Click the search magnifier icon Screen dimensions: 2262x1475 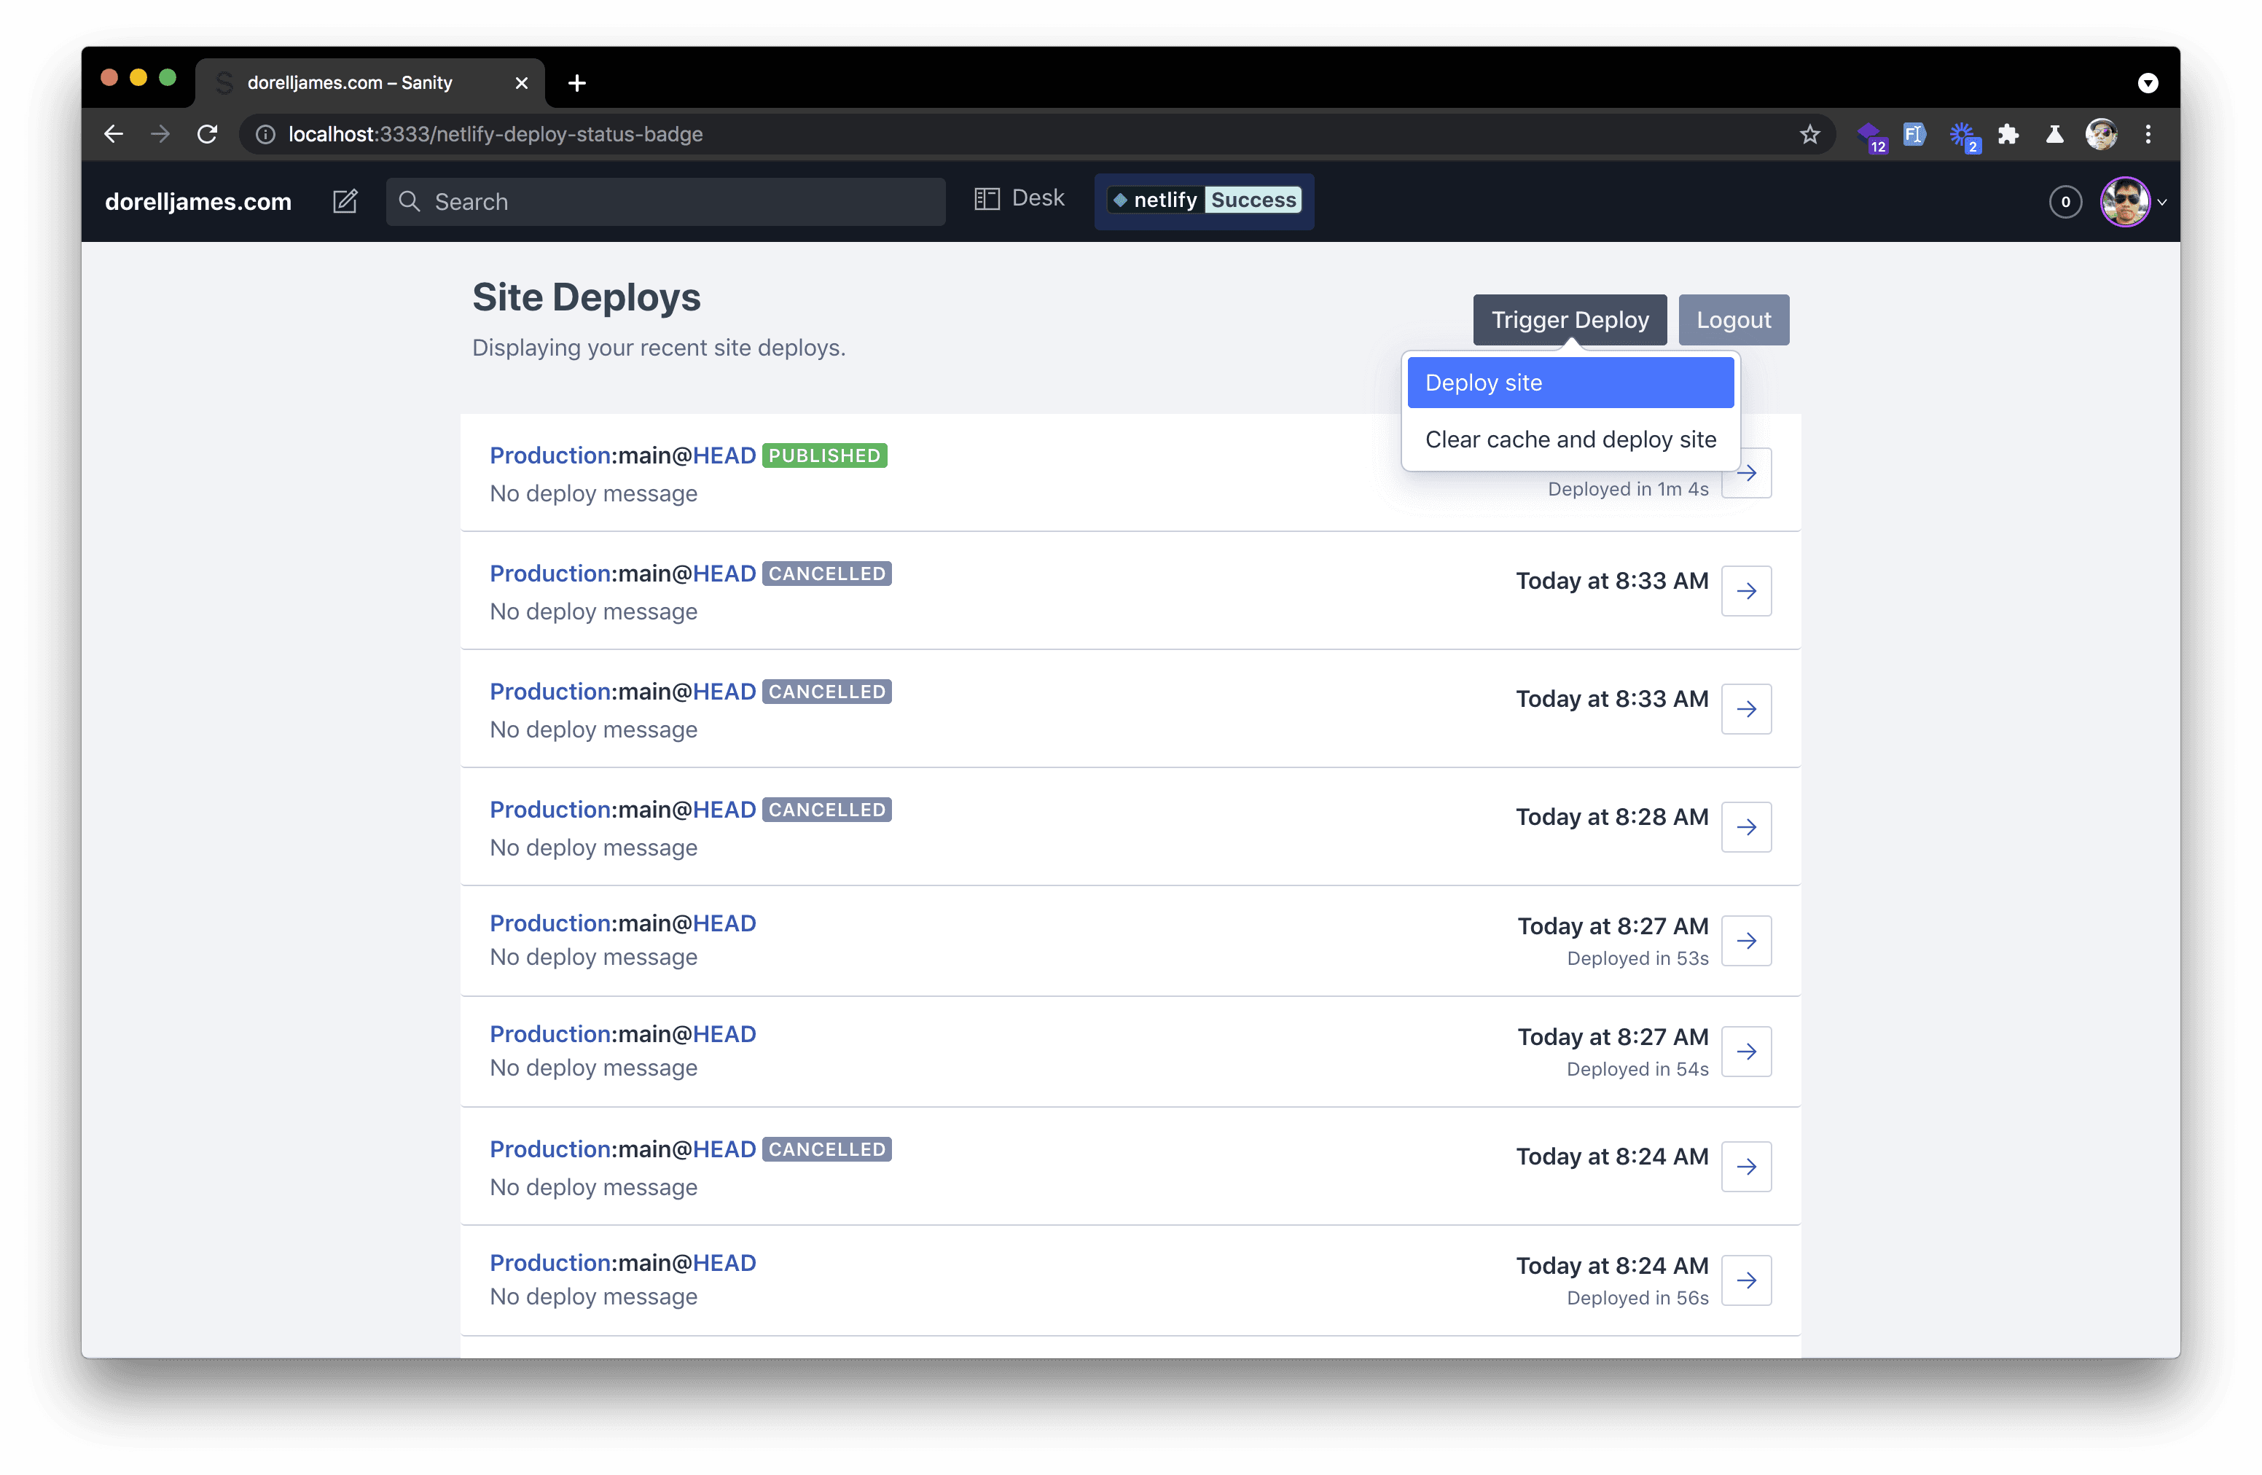[410, 201]
